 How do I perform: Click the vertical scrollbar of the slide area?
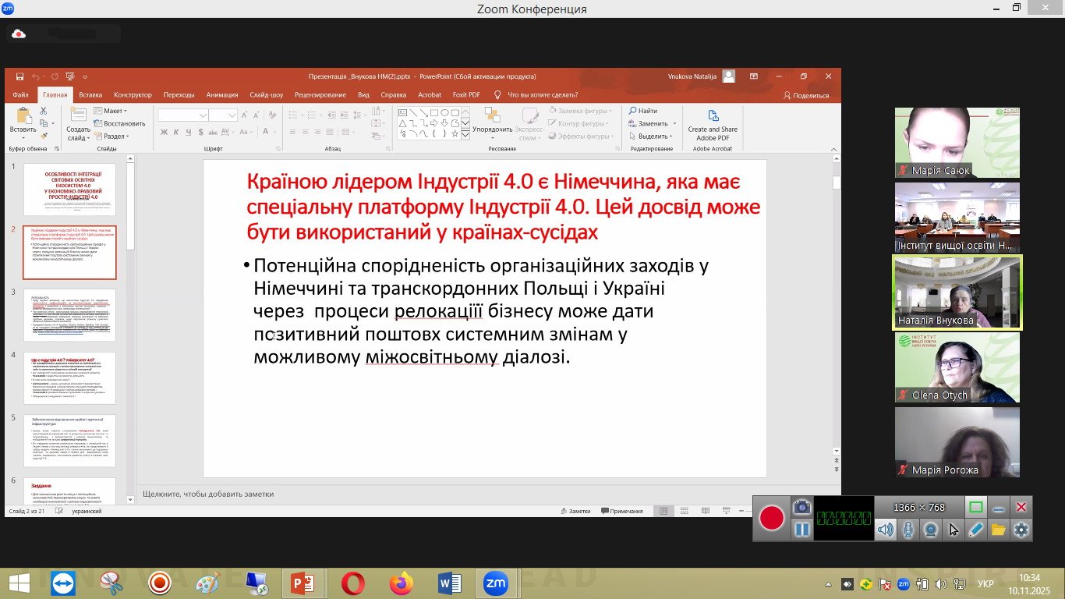tap(837, 312)
